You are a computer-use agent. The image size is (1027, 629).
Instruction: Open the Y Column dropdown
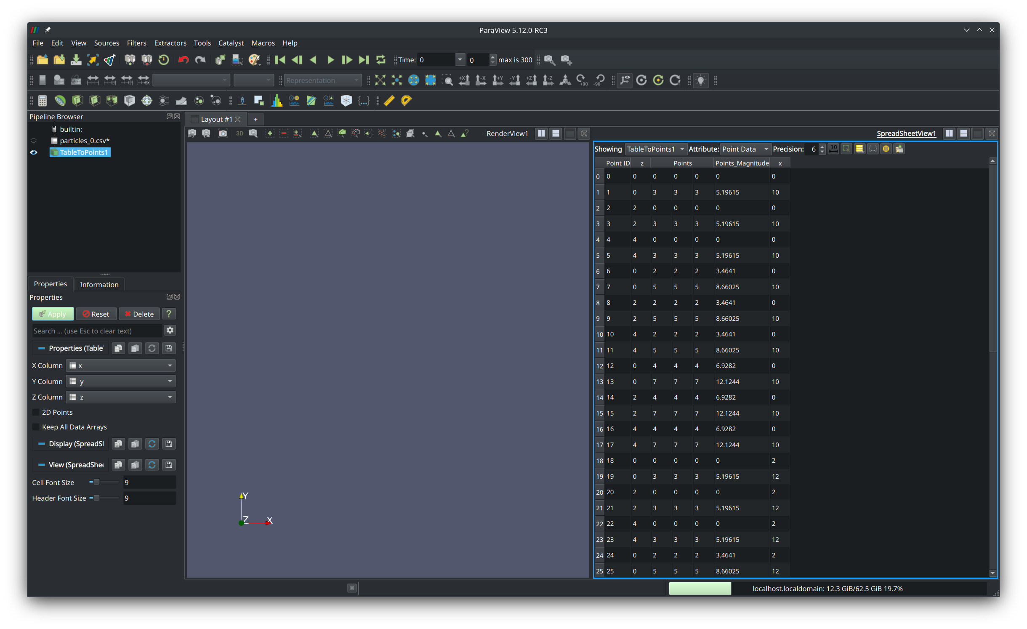pos(121,381)
